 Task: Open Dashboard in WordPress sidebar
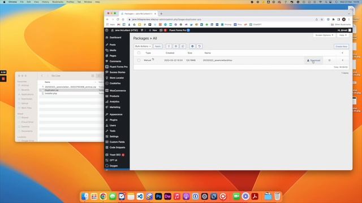click(115, 38)
